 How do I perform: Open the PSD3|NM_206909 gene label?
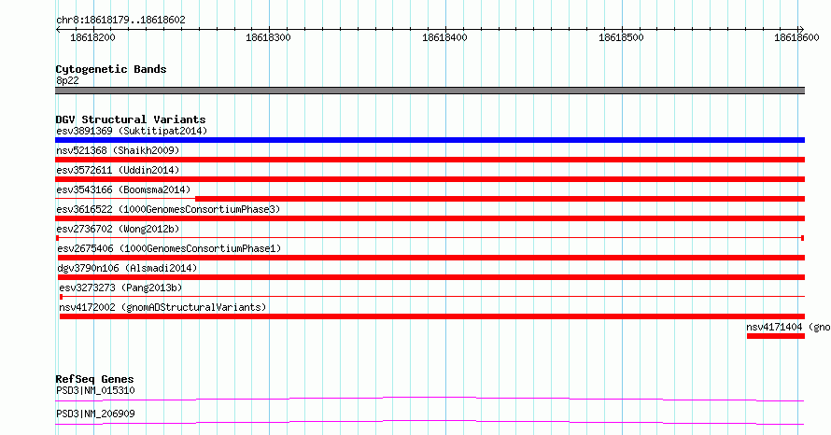click(x=95, y=414)
